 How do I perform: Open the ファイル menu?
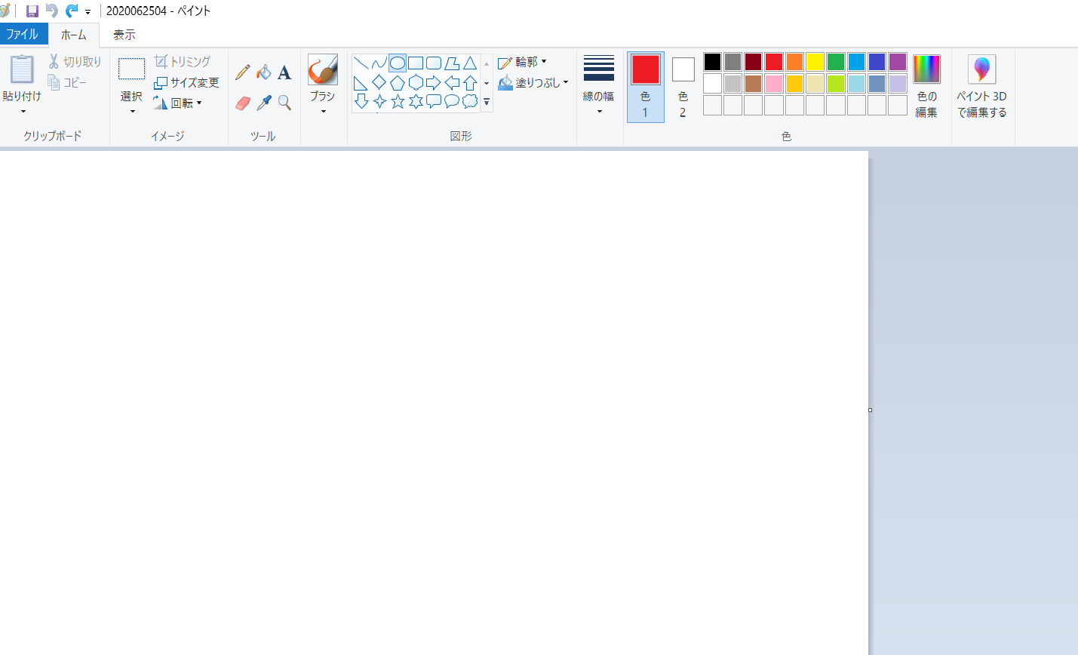click(x=23, y=34)
